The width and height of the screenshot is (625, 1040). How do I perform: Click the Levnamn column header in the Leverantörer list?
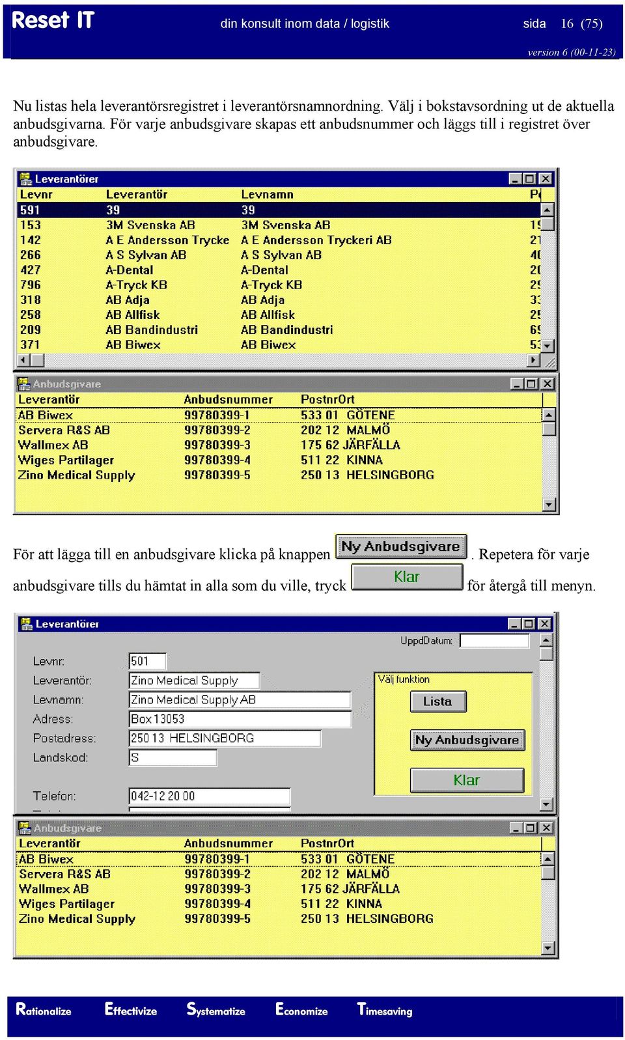pos(268,194)
